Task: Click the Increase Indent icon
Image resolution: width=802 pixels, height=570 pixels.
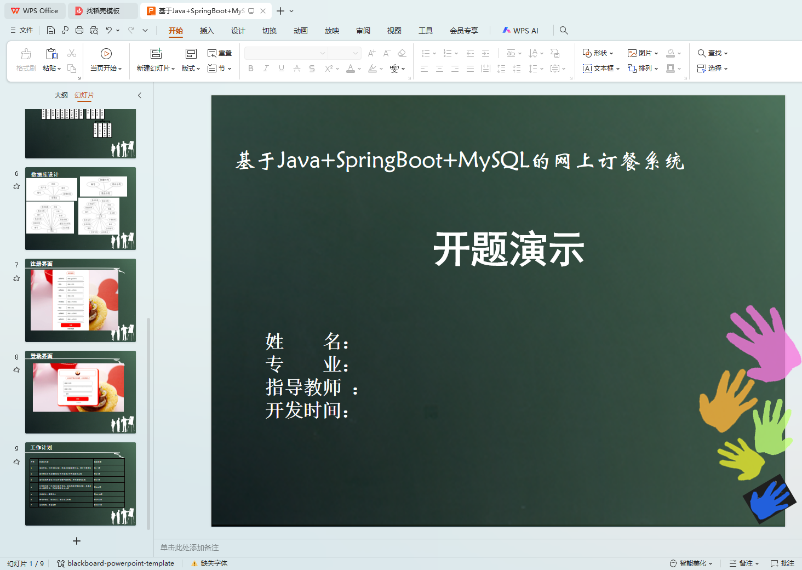Action: pyautogui.click(x=485, y=53)
